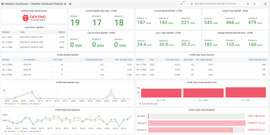This screenshot has height=135, width=270.
Task: Click the dashboard insights info icon
Action: tap(181, 4)
